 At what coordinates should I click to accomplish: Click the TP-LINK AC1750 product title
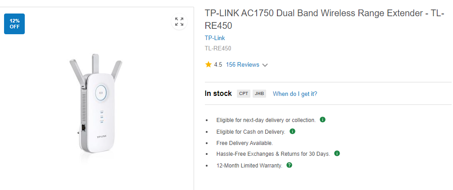coord(324,19)
